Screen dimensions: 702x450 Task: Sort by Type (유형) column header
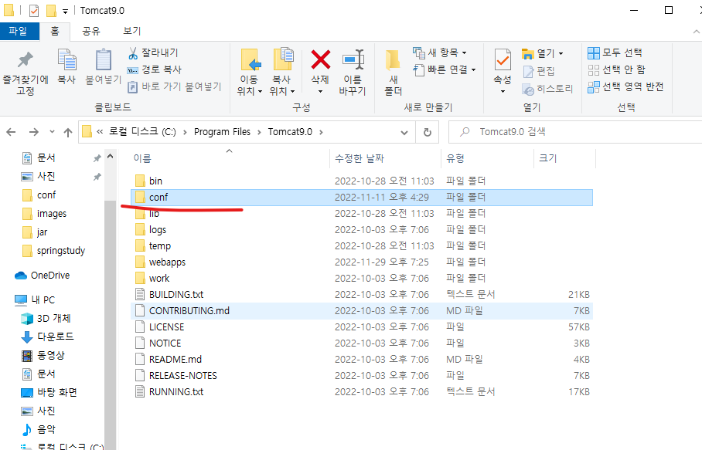(x=487, y=158)
